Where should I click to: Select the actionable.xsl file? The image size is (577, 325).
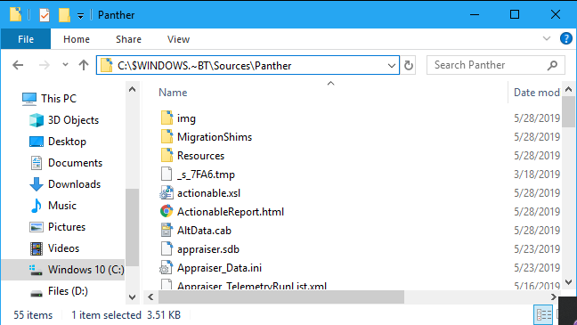[208, 193]
